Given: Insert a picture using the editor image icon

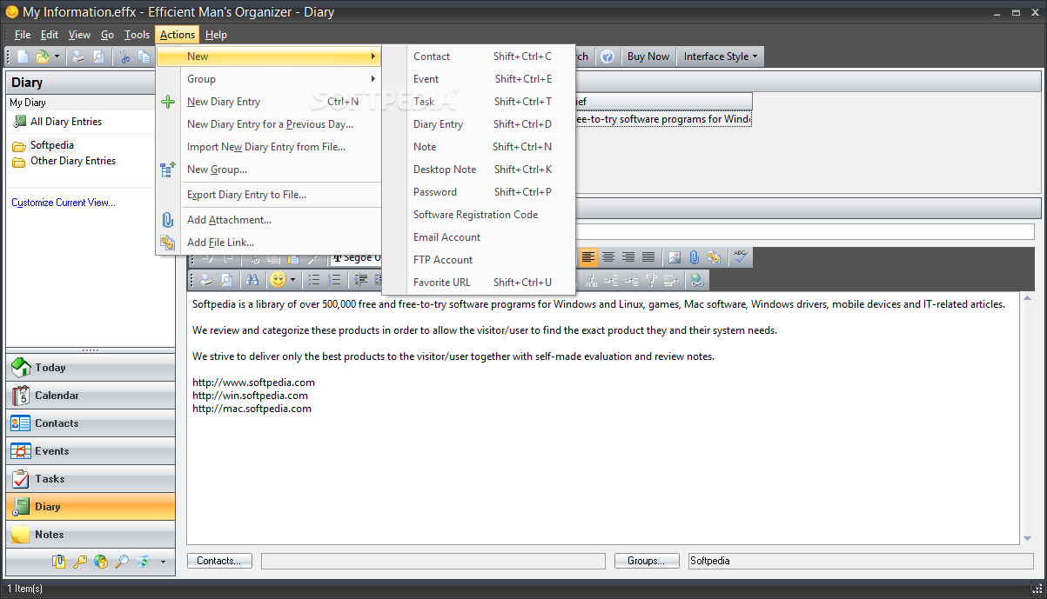Looking at the screenshot, I should (x=675, y=257).
